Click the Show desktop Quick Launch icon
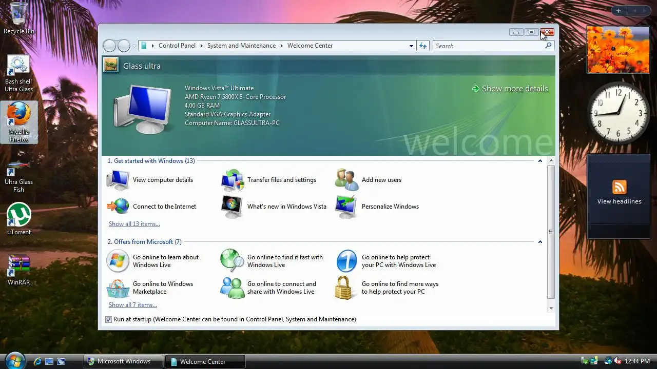 coord(49,361)
